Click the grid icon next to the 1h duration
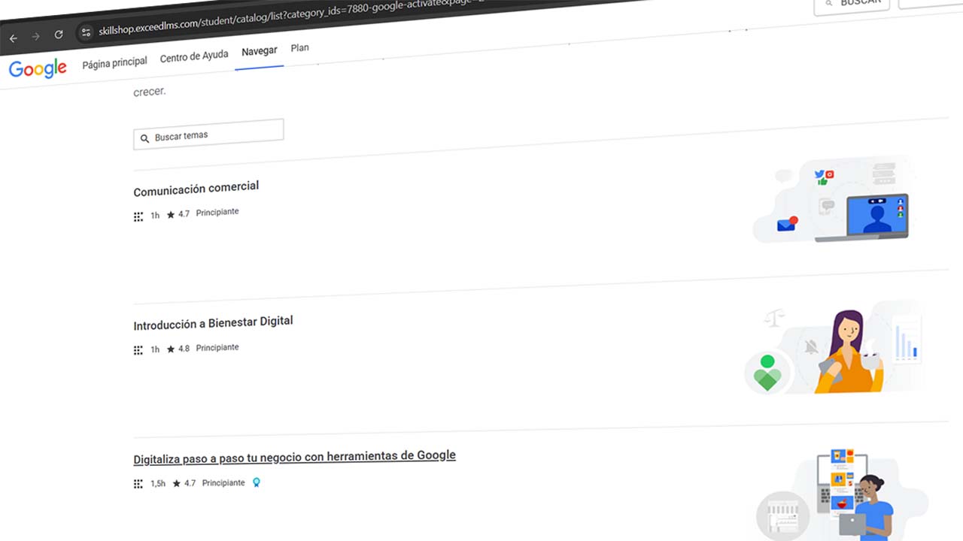Viewport: 963px width, 541px height. [x=138, y=216]
